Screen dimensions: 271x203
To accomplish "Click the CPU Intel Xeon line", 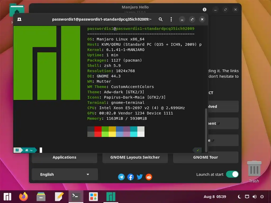I will pos(136,108).
